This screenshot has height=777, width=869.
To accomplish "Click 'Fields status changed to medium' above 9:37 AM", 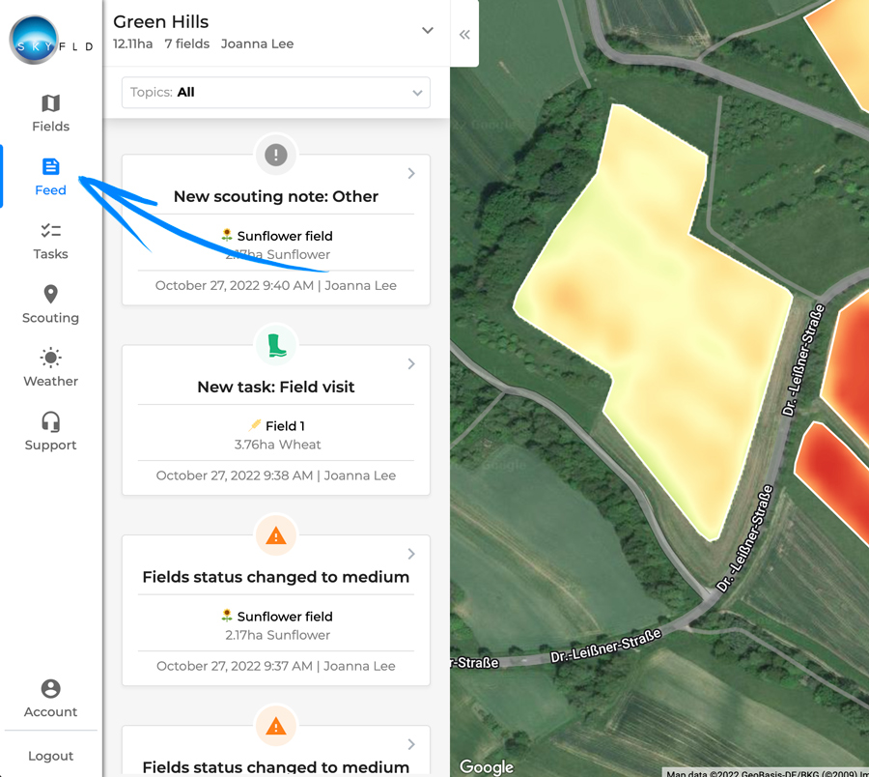I will point(276,577).
